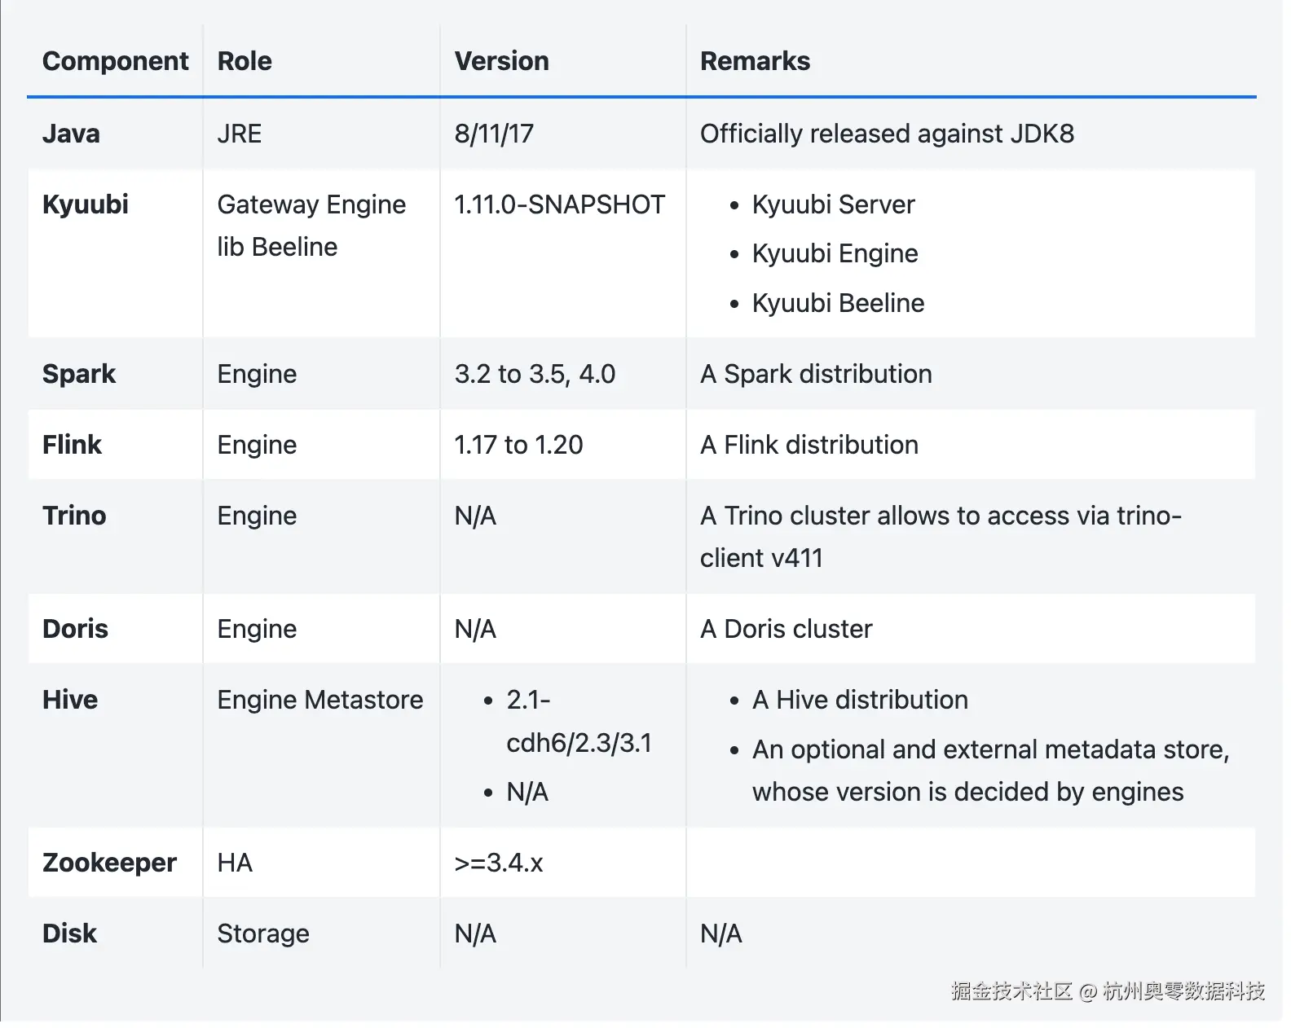Screen dimensions: 1291x1028
Task: Click the Zookeeper component name
Action: [x=109, y=863]
